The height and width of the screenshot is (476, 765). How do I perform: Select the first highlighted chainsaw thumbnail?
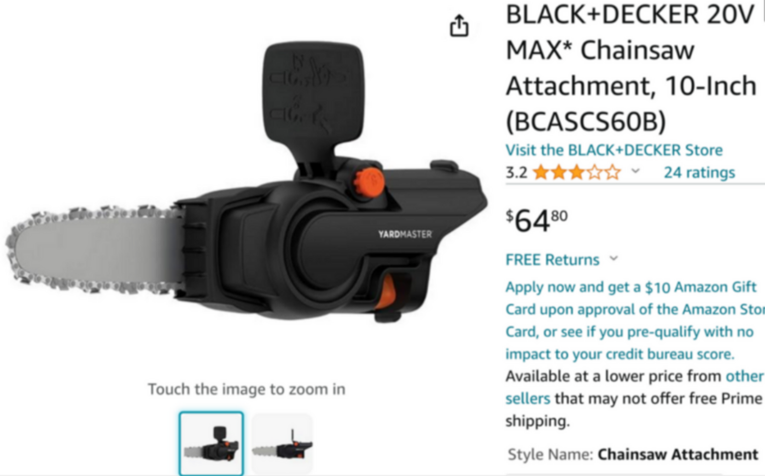click(x=211, y=443)
